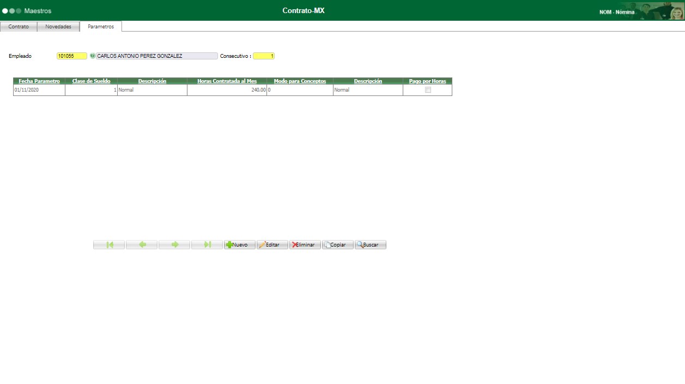
Task: Click the Editar button
Action: (272, 245)
